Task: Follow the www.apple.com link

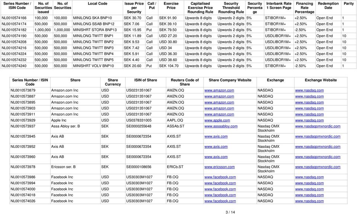Action: (217, 120)
